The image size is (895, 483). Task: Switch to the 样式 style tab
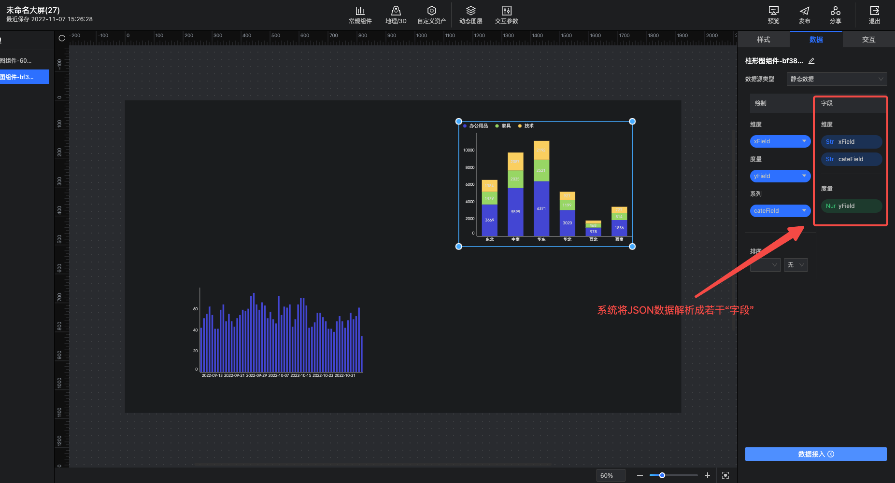763,40
